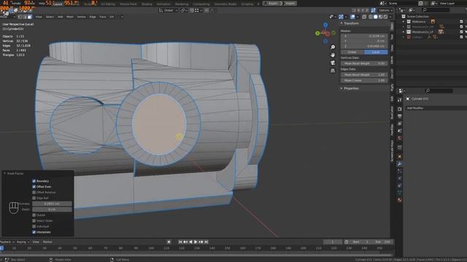Image resolution: width=467 pixels, height=262 pixels.
Task: Uncheck the Offset Even checkbox
Action: point(34,186)
